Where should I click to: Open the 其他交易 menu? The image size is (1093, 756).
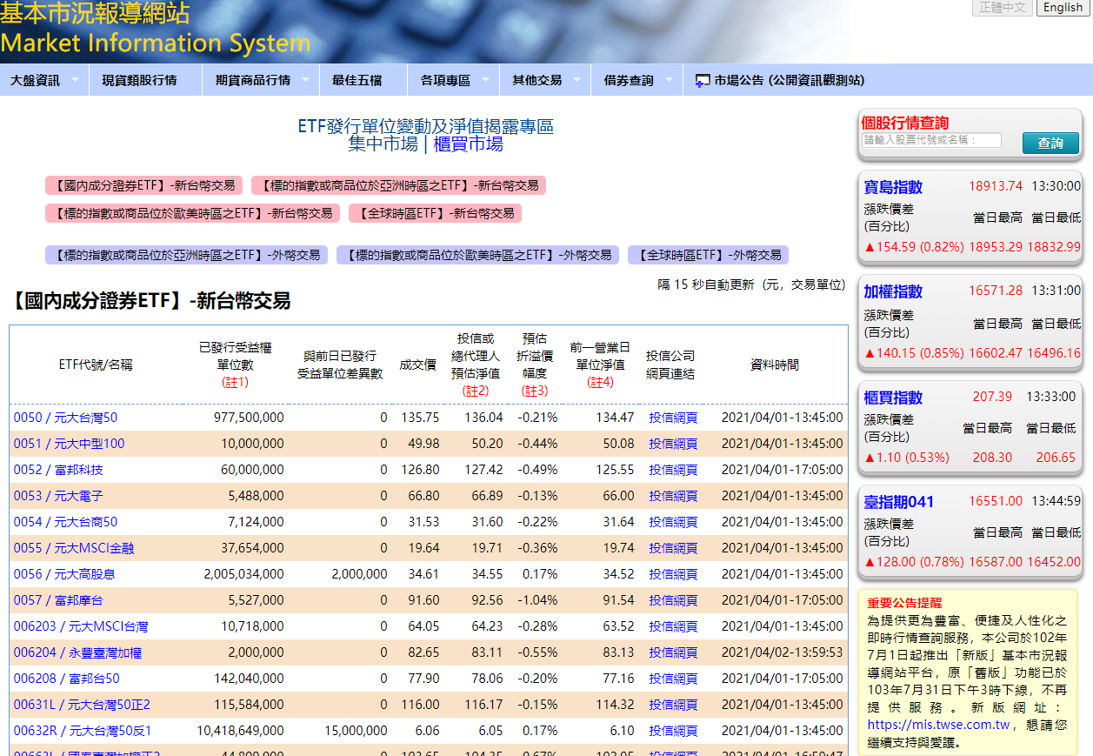point(537,80)
